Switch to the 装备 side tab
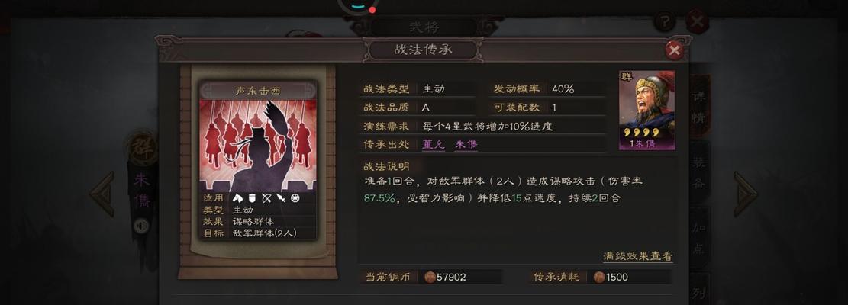Screen dimensions: 848x305 pyautogui.click(x=698, y=173)
